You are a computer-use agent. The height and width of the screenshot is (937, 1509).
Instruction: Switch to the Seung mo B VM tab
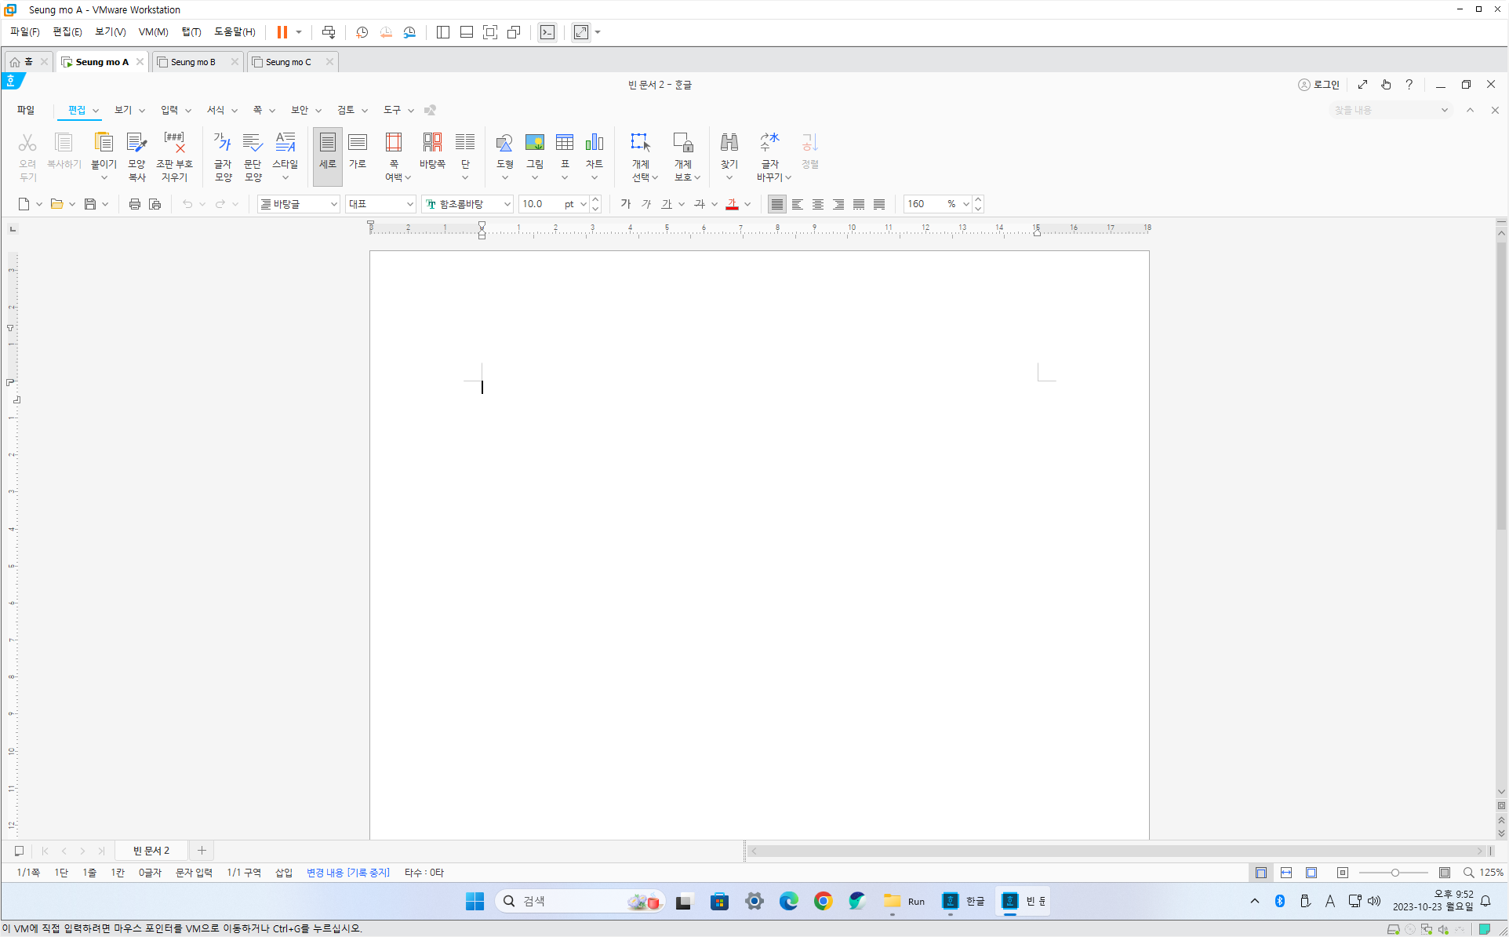tap(193, 62)
